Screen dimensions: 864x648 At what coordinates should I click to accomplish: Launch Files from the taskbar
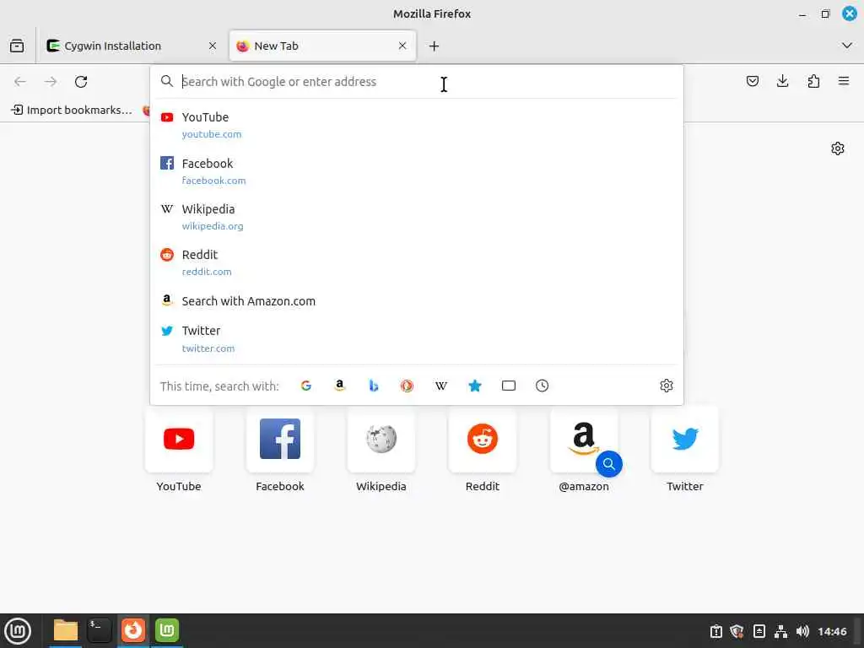66,631
